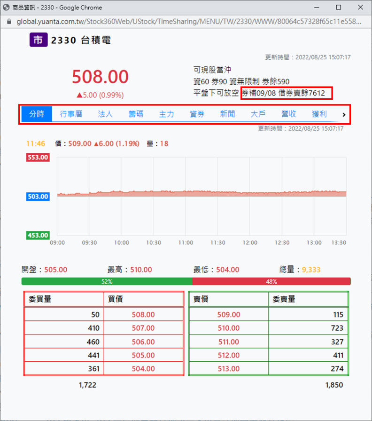Open the 營收 tab
This screenshot has width=372, height=421.
click(x=288, y=114)
